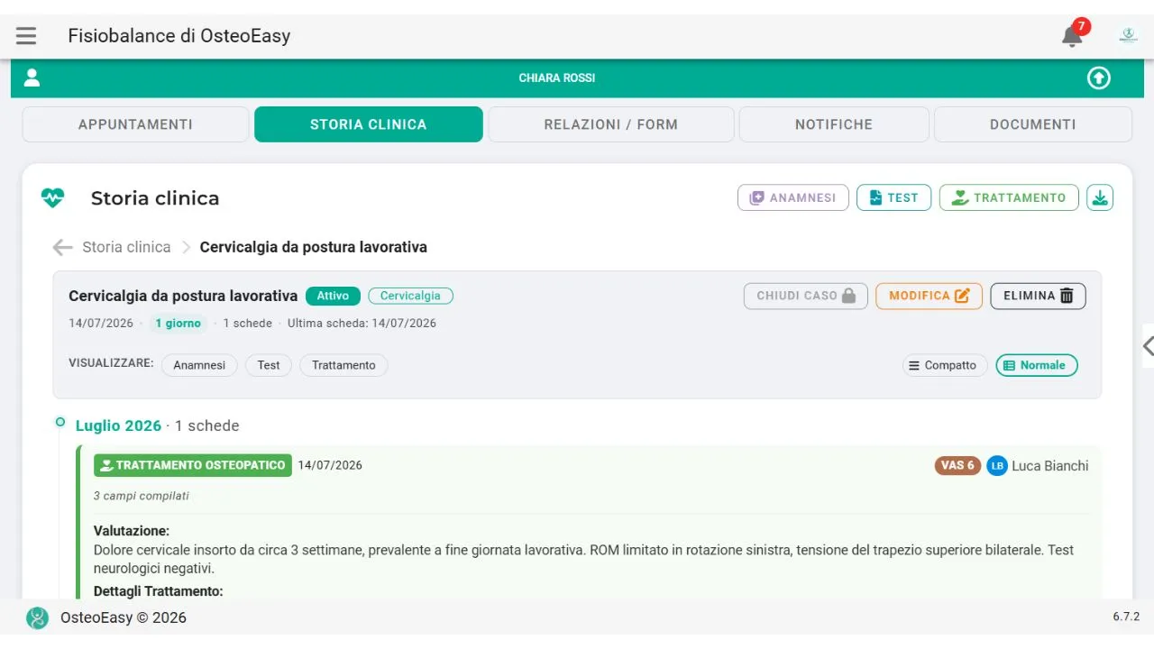Switch to Compatto view mode
The height and width of the screenshot is (649, 1154).
click(x=945, y=365)
